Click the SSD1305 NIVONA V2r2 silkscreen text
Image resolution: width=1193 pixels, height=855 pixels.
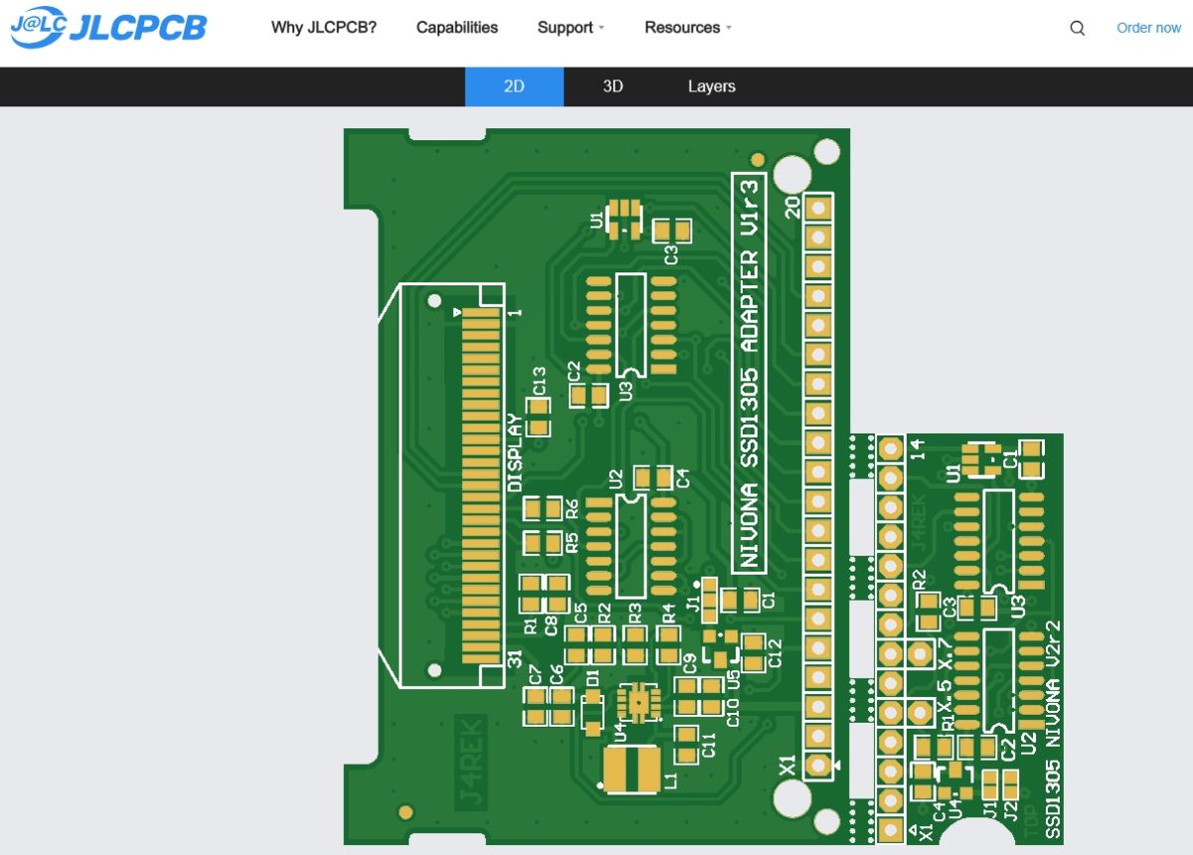pos(1054,731)
